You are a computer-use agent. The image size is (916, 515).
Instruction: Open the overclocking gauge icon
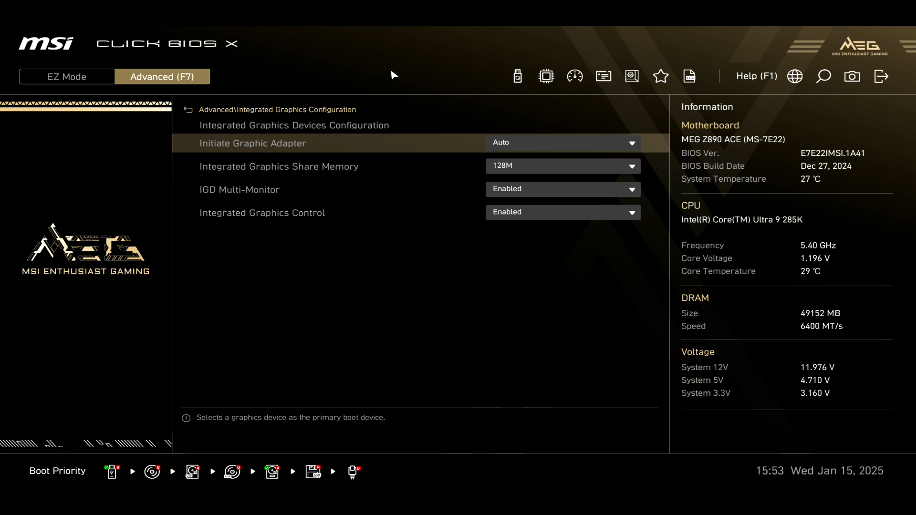point(575,76)
